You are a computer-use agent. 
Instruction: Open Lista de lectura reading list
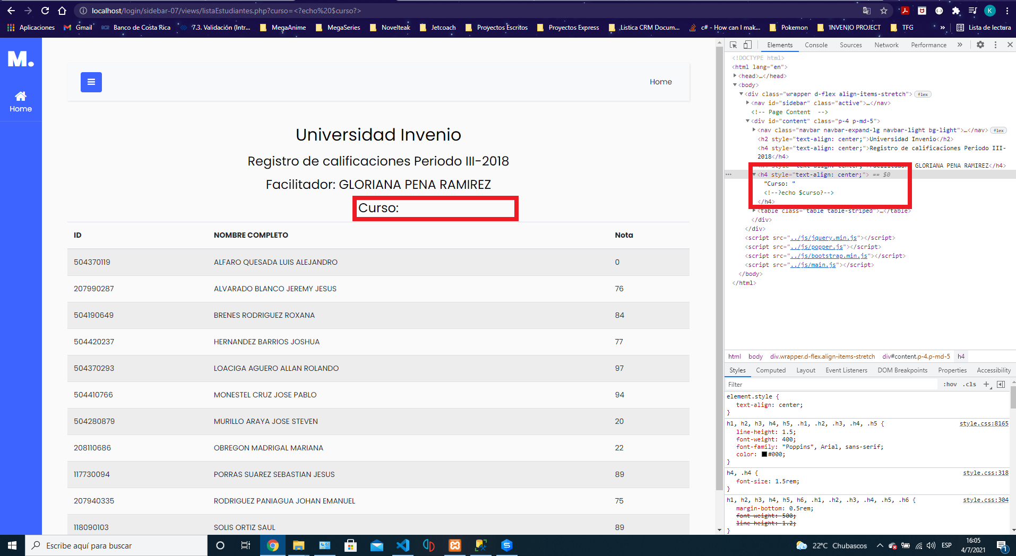click(x=984, y=28)
